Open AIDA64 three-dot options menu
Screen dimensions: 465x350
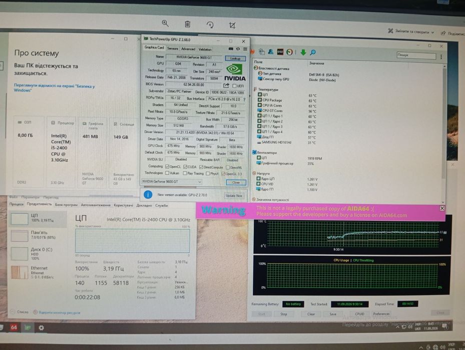[441, 56]
